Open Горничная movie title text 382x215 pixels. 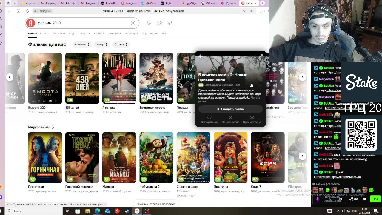click(x=36, y=187)
